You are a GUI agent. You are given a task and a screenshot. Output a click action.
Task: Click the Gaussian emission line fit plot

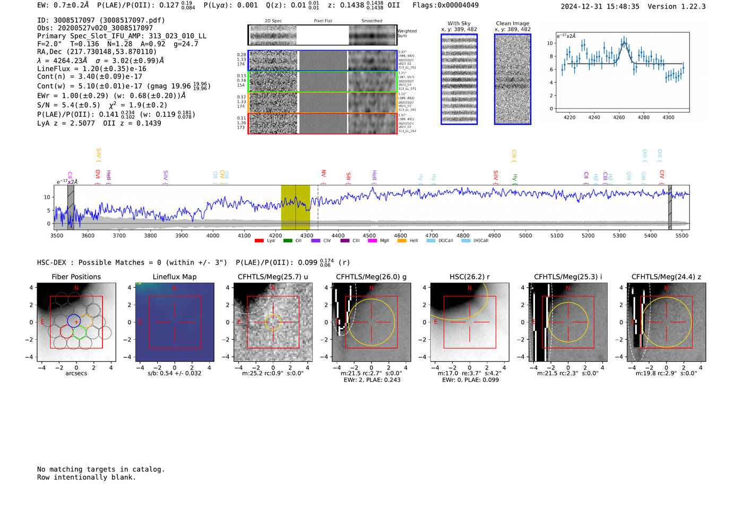point(622,72)
